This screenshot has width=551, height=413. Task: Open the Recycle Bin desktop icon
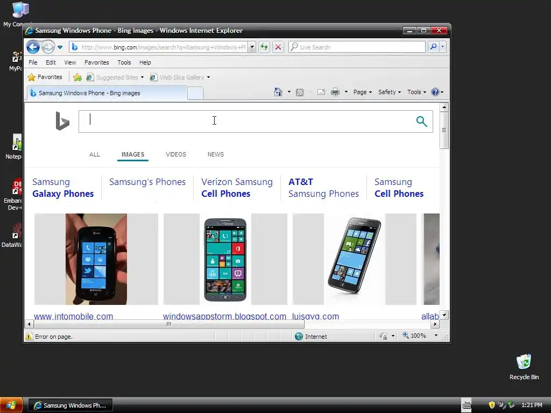[x=524, y=367]
